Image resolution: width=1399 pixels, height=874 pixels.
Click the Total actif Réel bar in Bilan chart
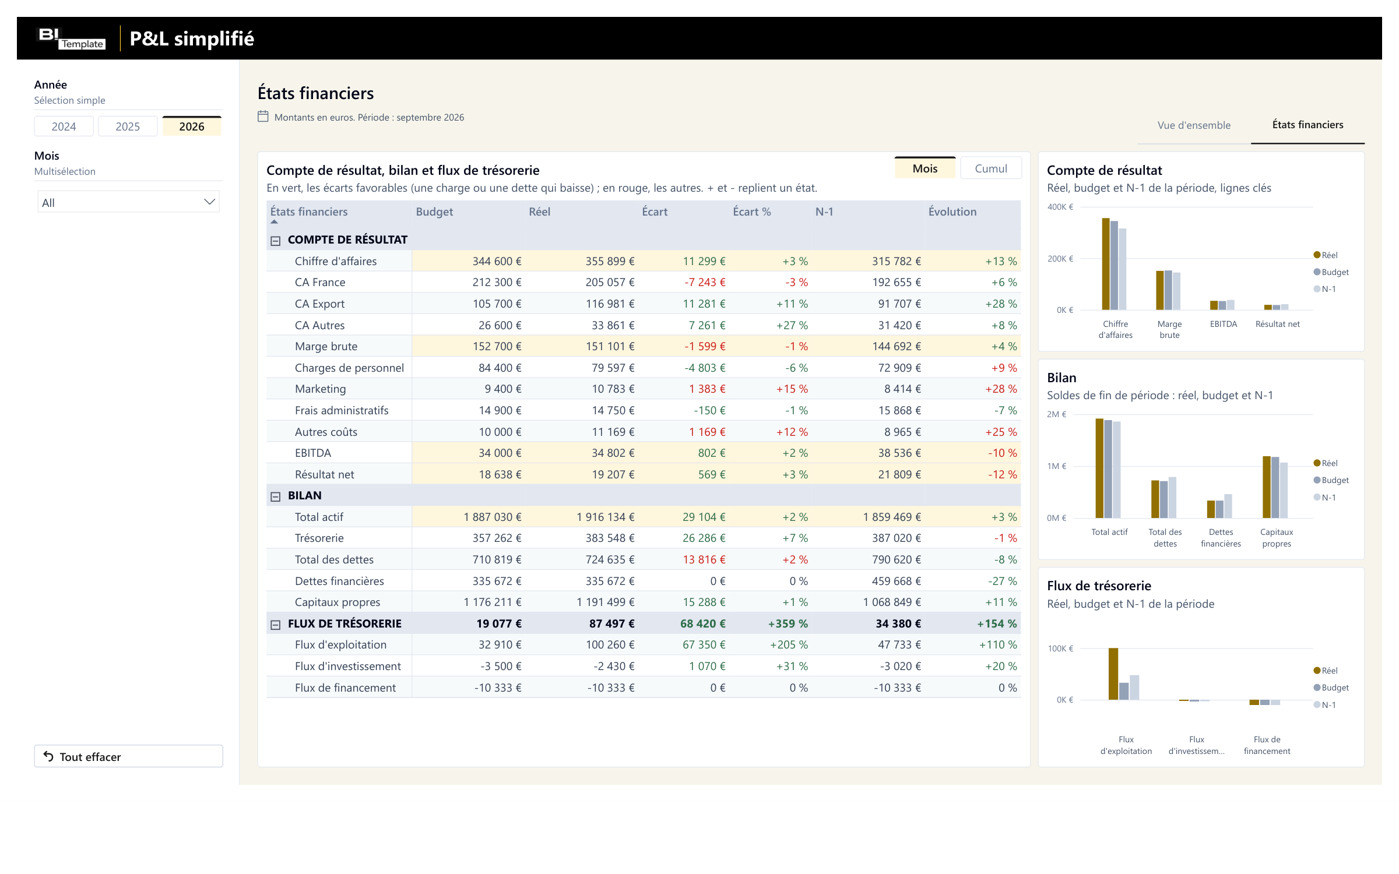tap(1099, 468)
